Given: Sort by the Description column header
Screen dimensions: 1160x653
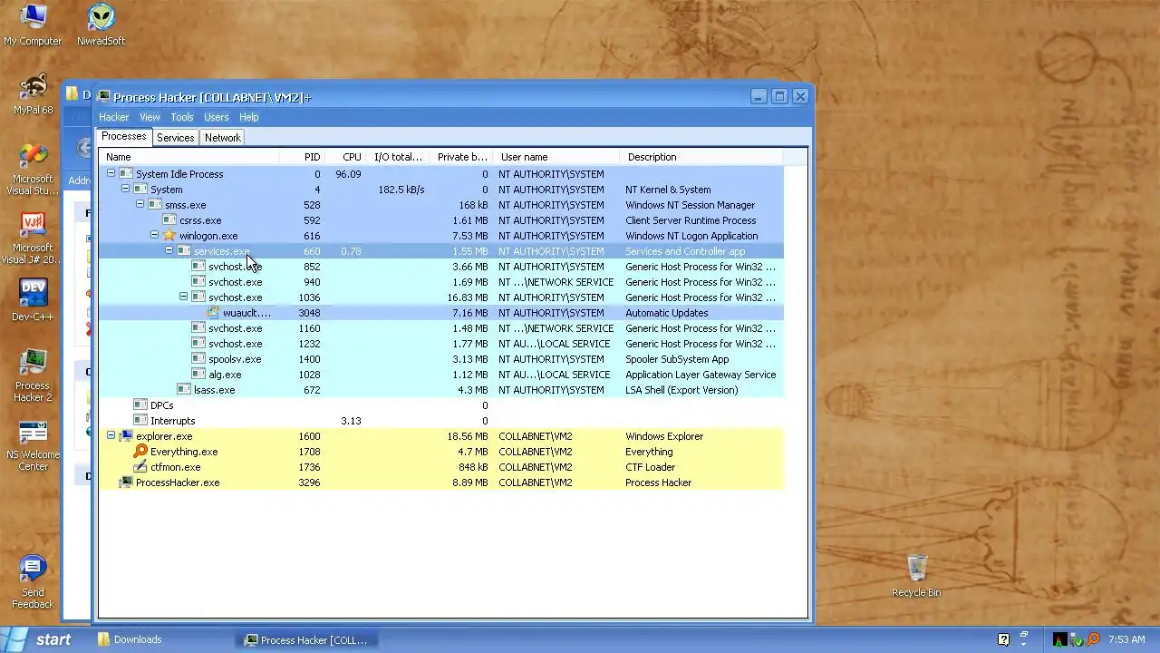Looking at the screenshot, I should point(702,157).
